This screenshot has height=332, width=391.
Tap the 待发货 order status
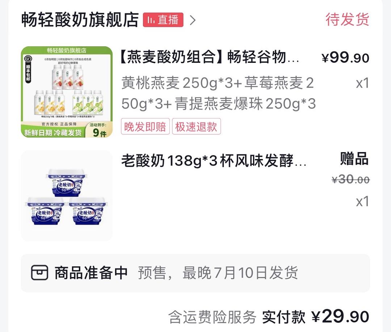347,20
